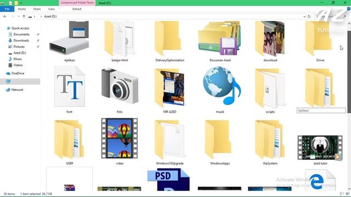Switch to the Home ribbon tab

point(22,9)
